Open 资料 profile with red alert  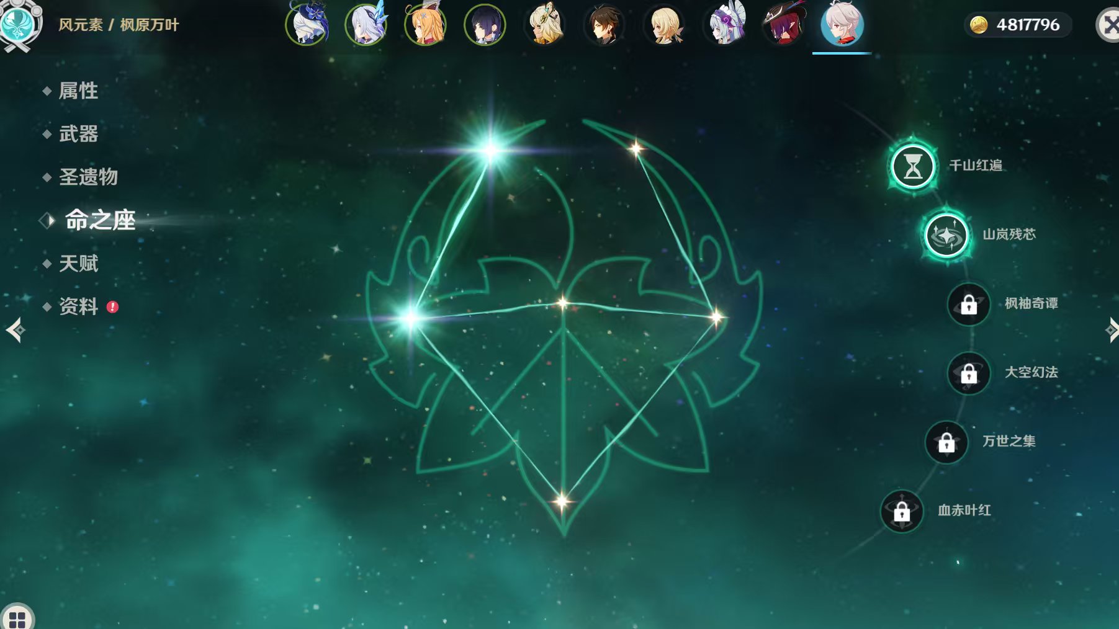[x=78, y=306]
